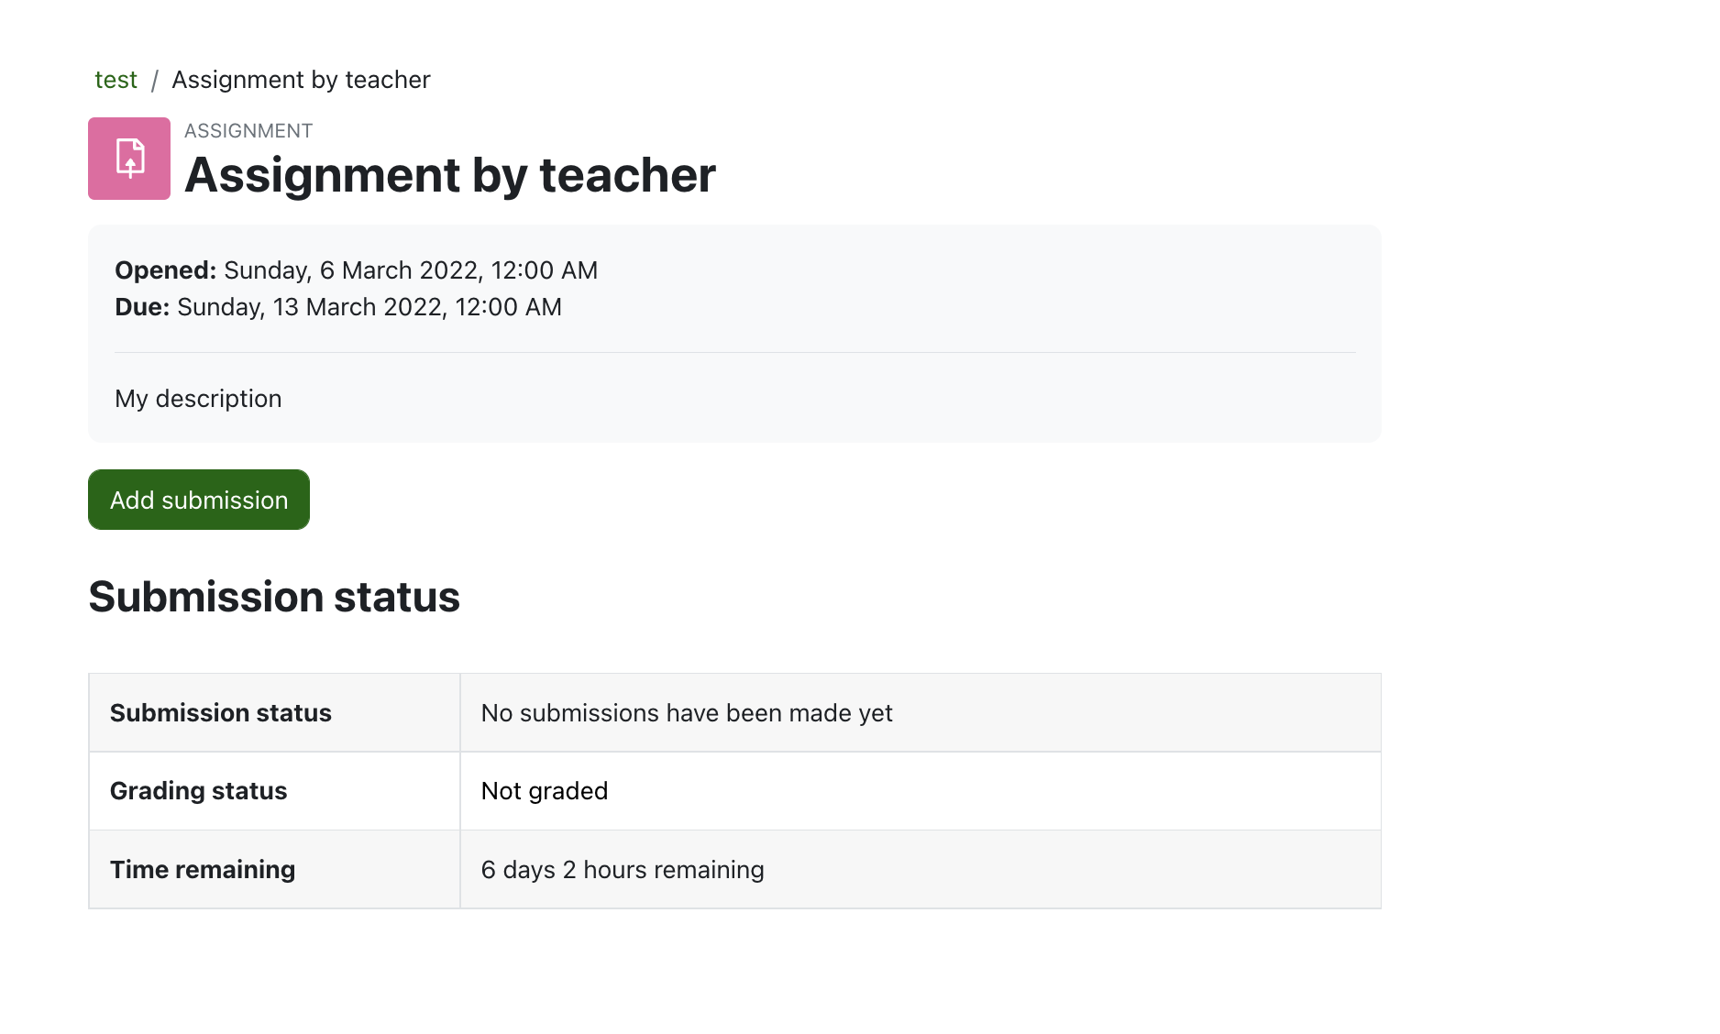Click the Not graded cell
This screenshot has height=1034, width=1720.
pyautogui.click(x=921, y=791)
